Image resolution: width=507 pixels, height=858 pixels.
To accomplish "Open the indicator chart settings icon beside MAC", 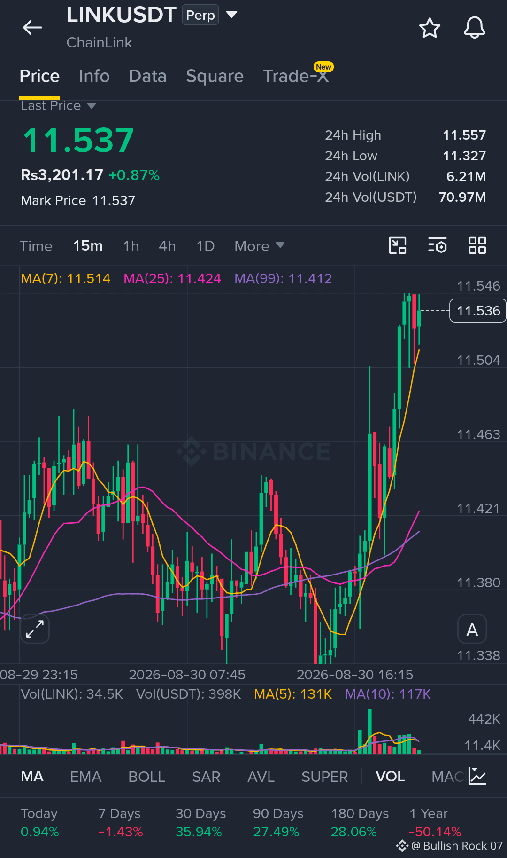I will pos(477,776).
